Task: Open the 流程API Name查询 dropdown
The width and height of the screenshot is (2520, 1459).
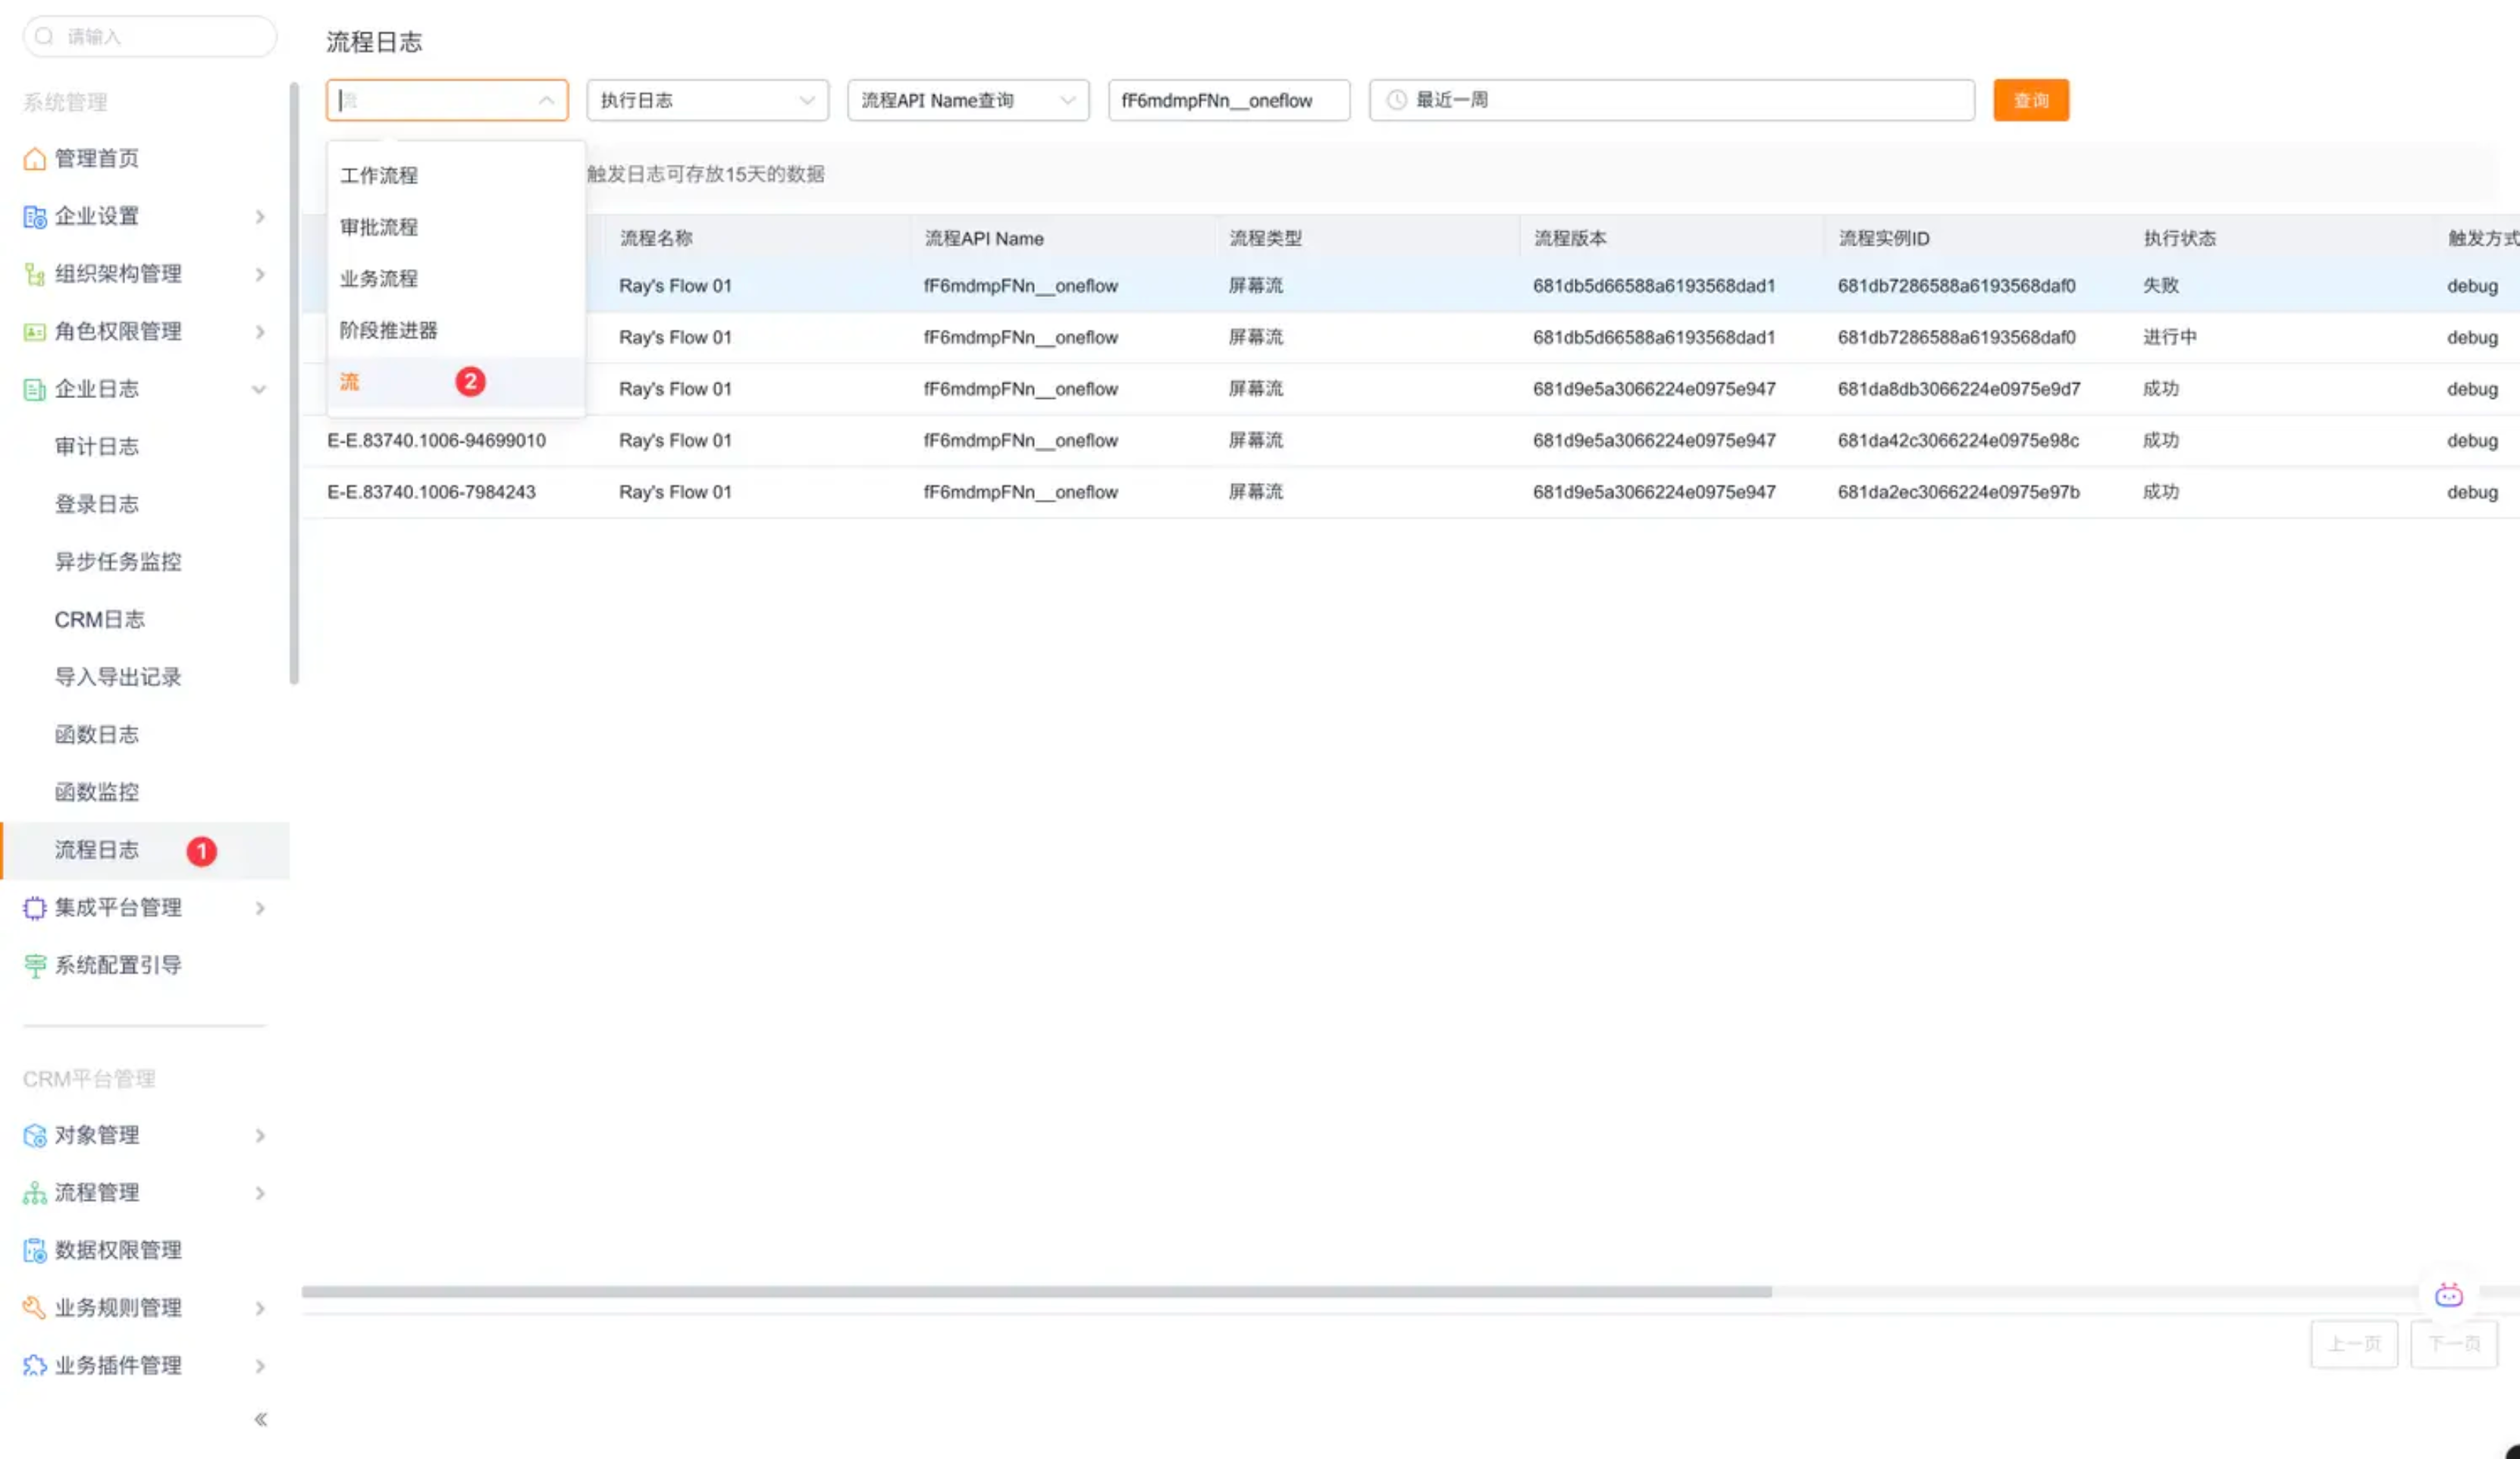Action: pyautogui.click(x=967, y=100)
